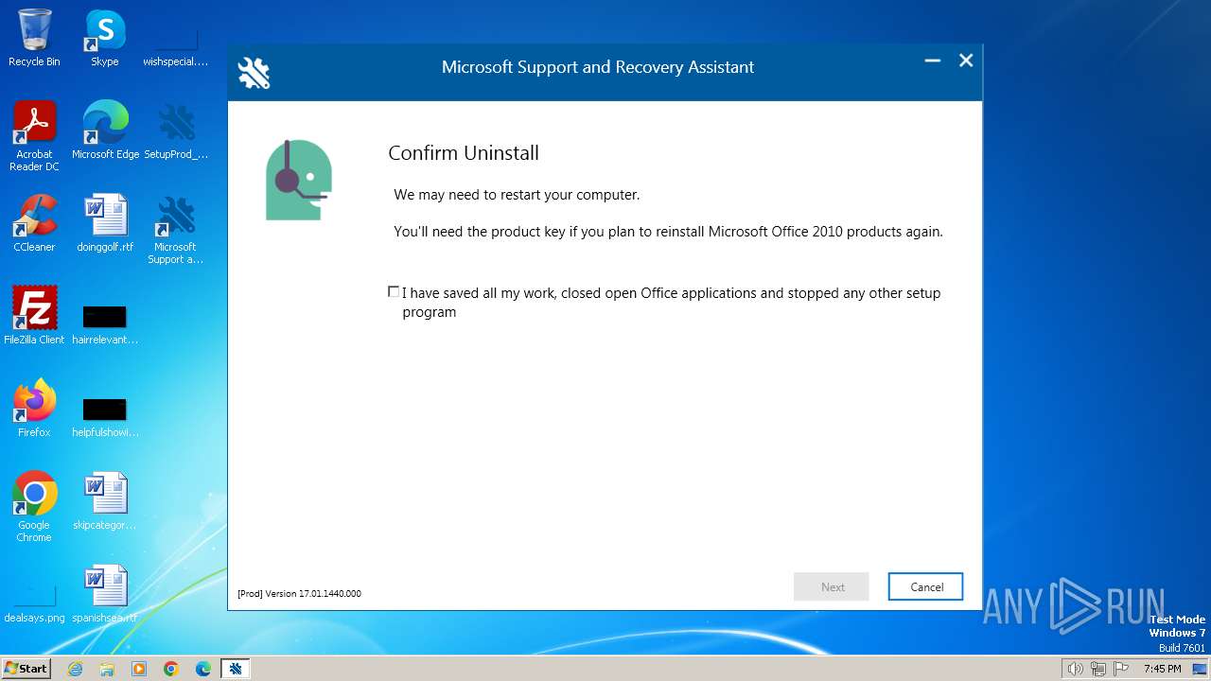Open Action Center flag tray icon
Screen dimensions: 1211x681
[1121, 669]
